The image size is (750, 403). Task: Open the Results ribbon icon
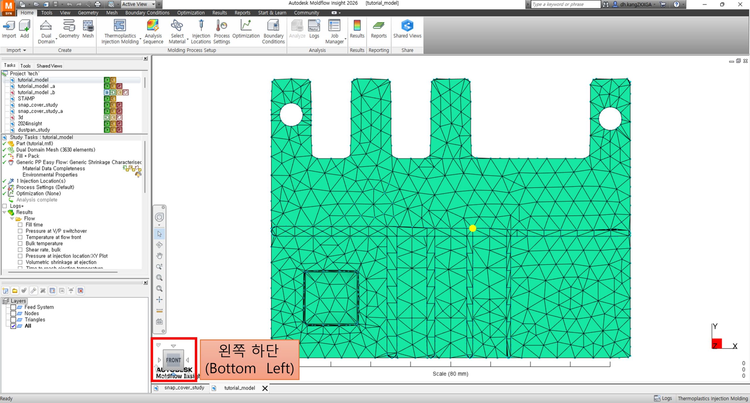357,29
